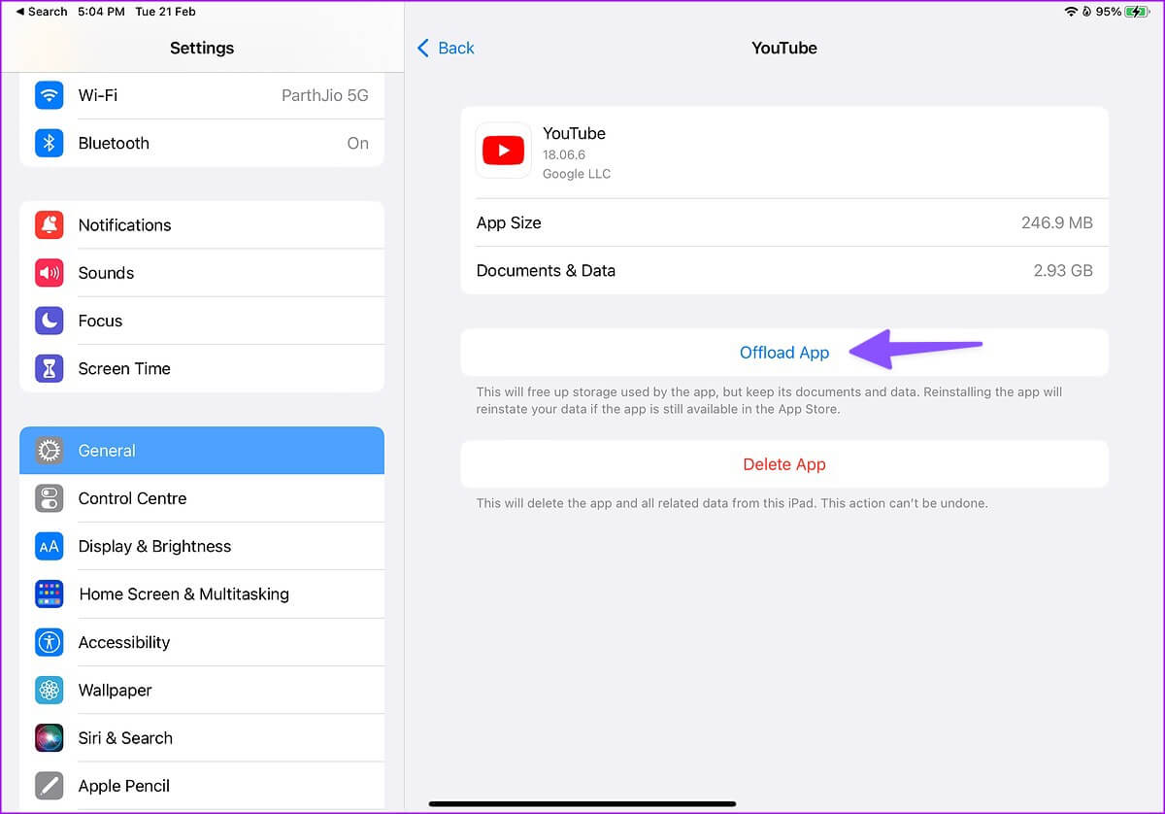Open Screen Time settings

[x=202, y=368]
